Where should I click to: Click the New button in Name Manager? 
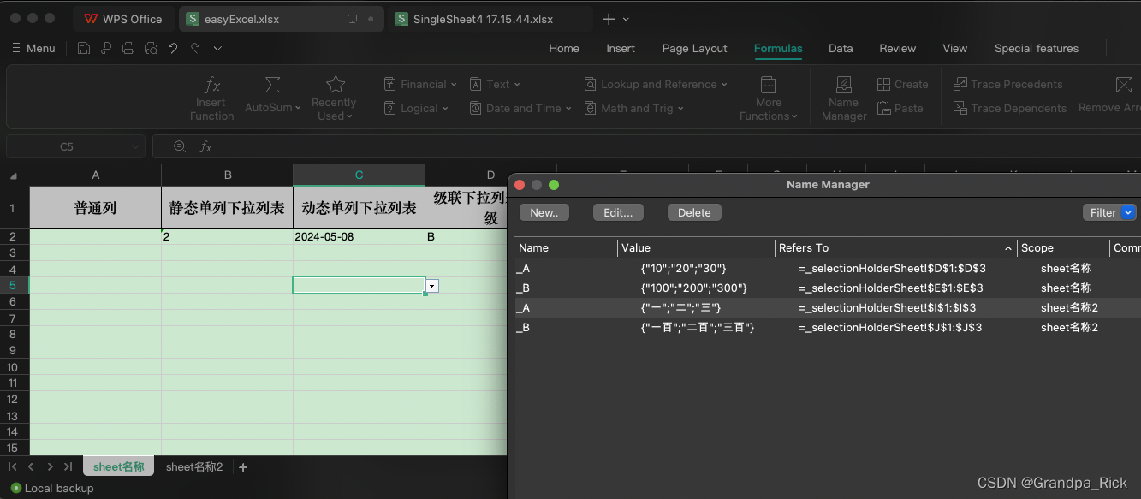click(x=544, y=212)
